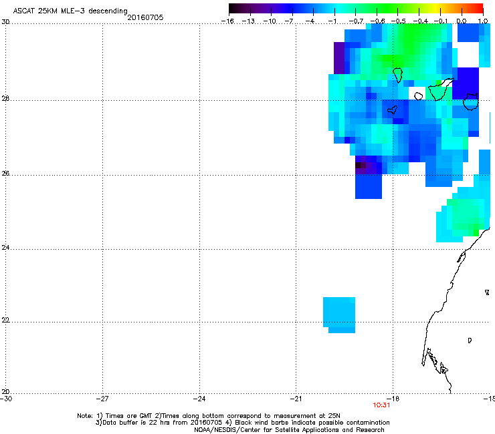495x434 pixels.
Task: Click the latitude label 28 on the left axis
Action: coord(5,99)
